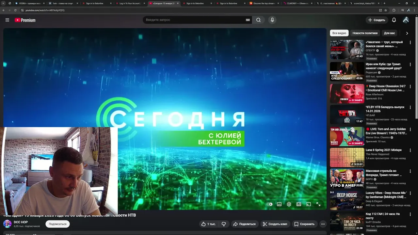Toggle autoplay switch in the player
418x235 pixels.
point(269,204)
